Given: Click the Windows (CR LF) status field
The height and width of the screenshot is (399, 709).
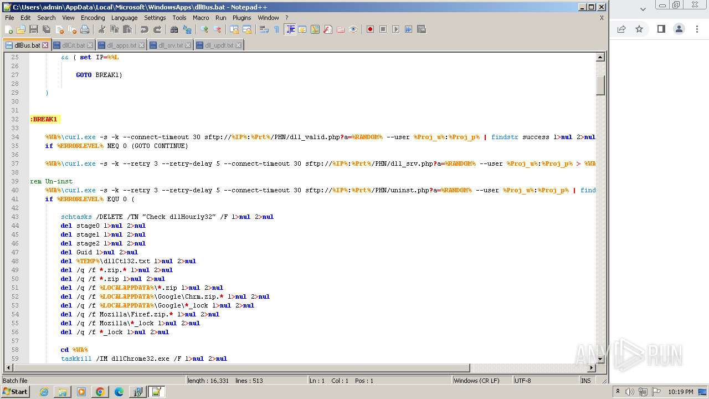Looking at the screenshot, I should pyautogui.click(x=482, y=381).
